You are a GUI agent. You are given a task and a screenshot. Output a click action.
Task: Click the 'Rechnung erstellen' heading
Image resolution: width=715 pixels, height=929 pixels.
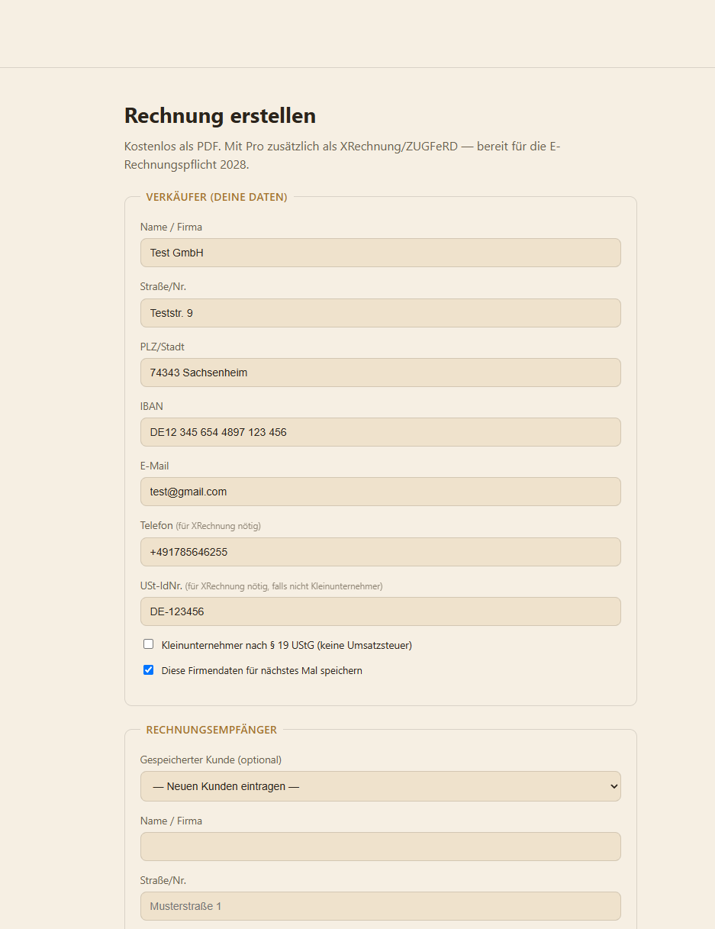220,116
